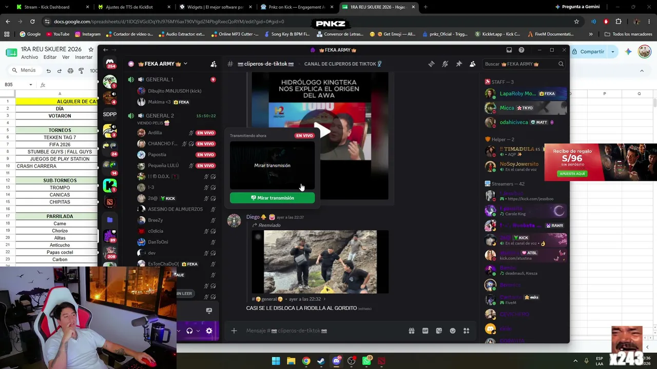Open odahiciveca member in member list
This screenshot has height=369, width=657.
(526, 122)
